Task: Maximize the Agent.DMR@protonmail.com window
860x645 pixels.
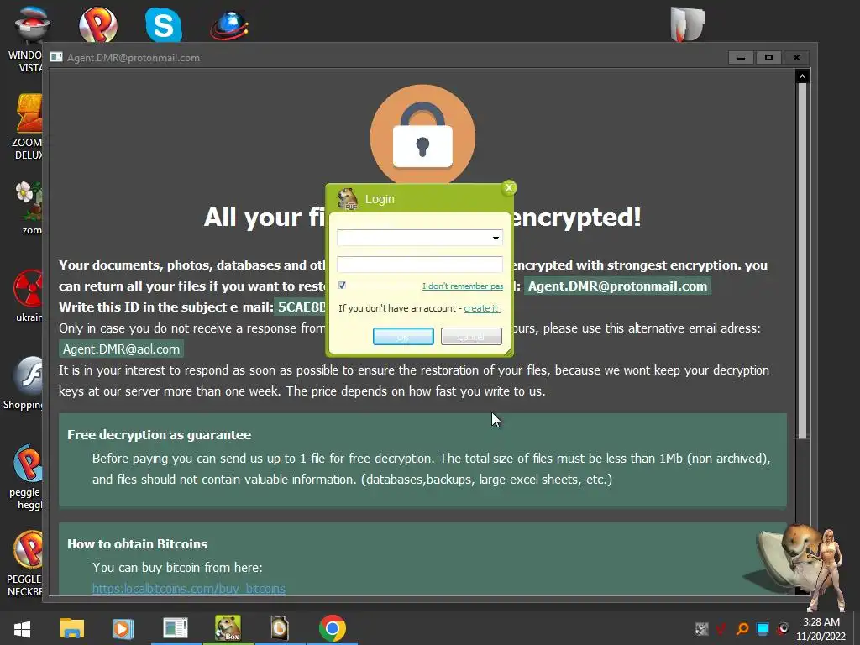Action: pos(768,58)
